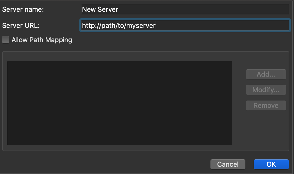This screenshot has width=294, height=174.
Task: Select the path mappings panel area
Action: (120, 103)
